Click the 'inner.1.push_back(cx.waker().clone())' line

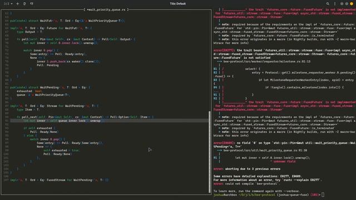(68, 62)
